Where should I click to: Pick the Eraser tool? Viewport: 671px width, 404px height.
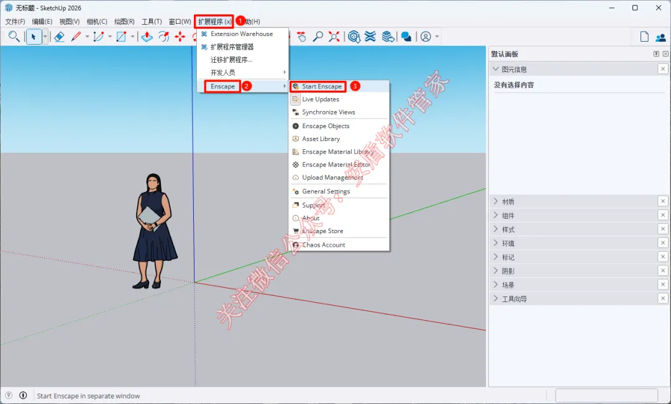(60, 37)
